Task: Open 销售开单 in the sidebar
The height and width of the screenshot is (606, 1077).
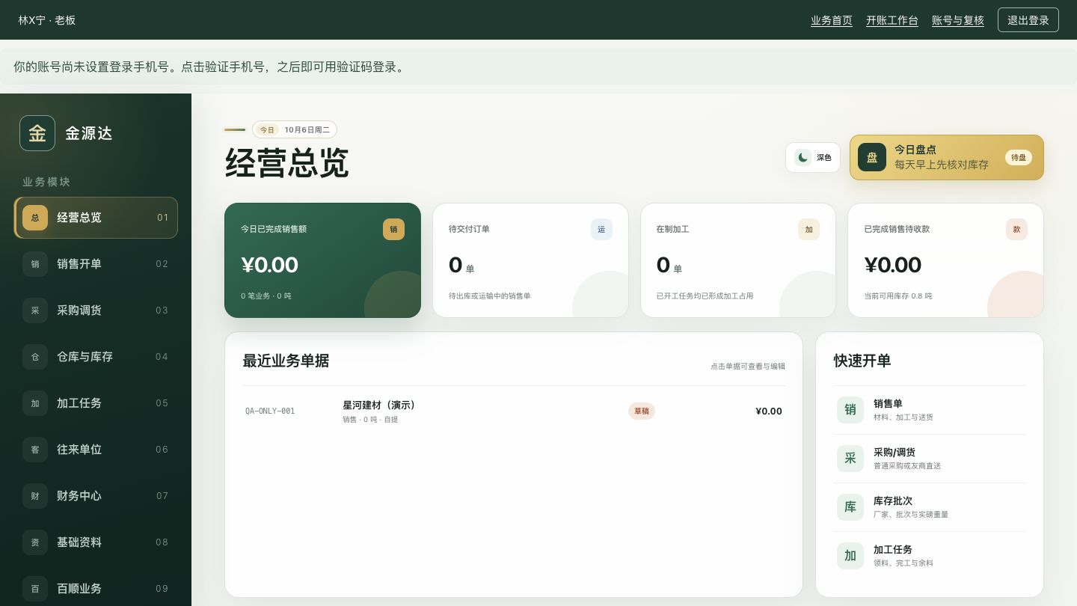Action: pyautogui.click(x=96, y=264)
